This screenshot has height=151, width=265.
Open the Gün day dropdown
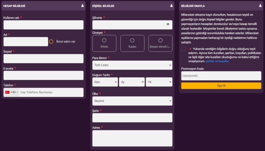point(105,82)
